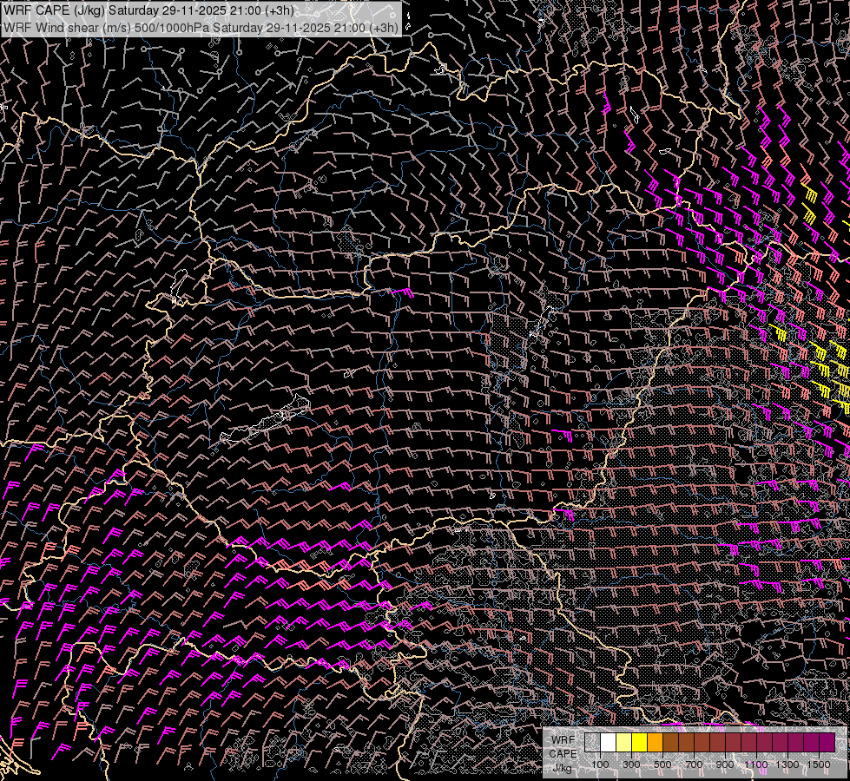850x781 pixels.
Task: Click the WRF Wind shear title line
Action: pyautogui.click(x=201, y=27)
